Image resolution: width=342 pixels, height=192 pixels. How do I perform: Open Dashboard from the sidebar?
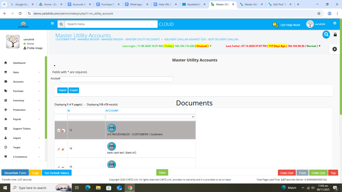point(19,63)
